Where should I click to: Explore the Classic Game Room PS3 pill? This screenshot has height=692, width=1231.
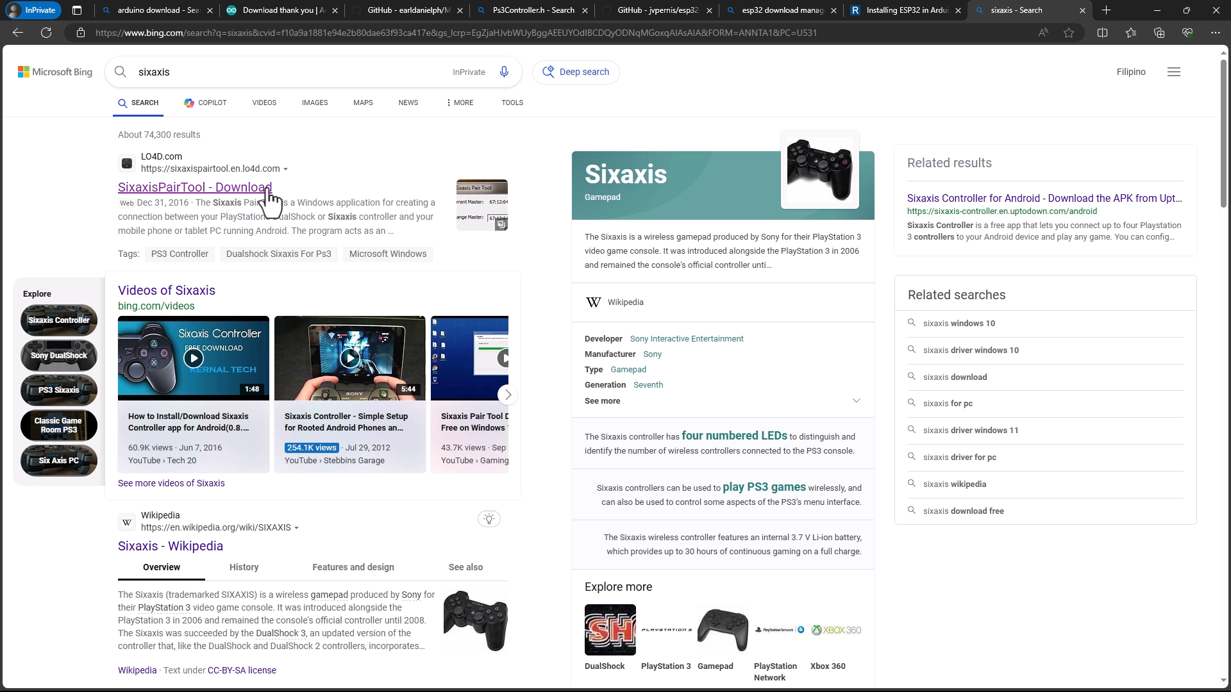[x=59, y=425]
